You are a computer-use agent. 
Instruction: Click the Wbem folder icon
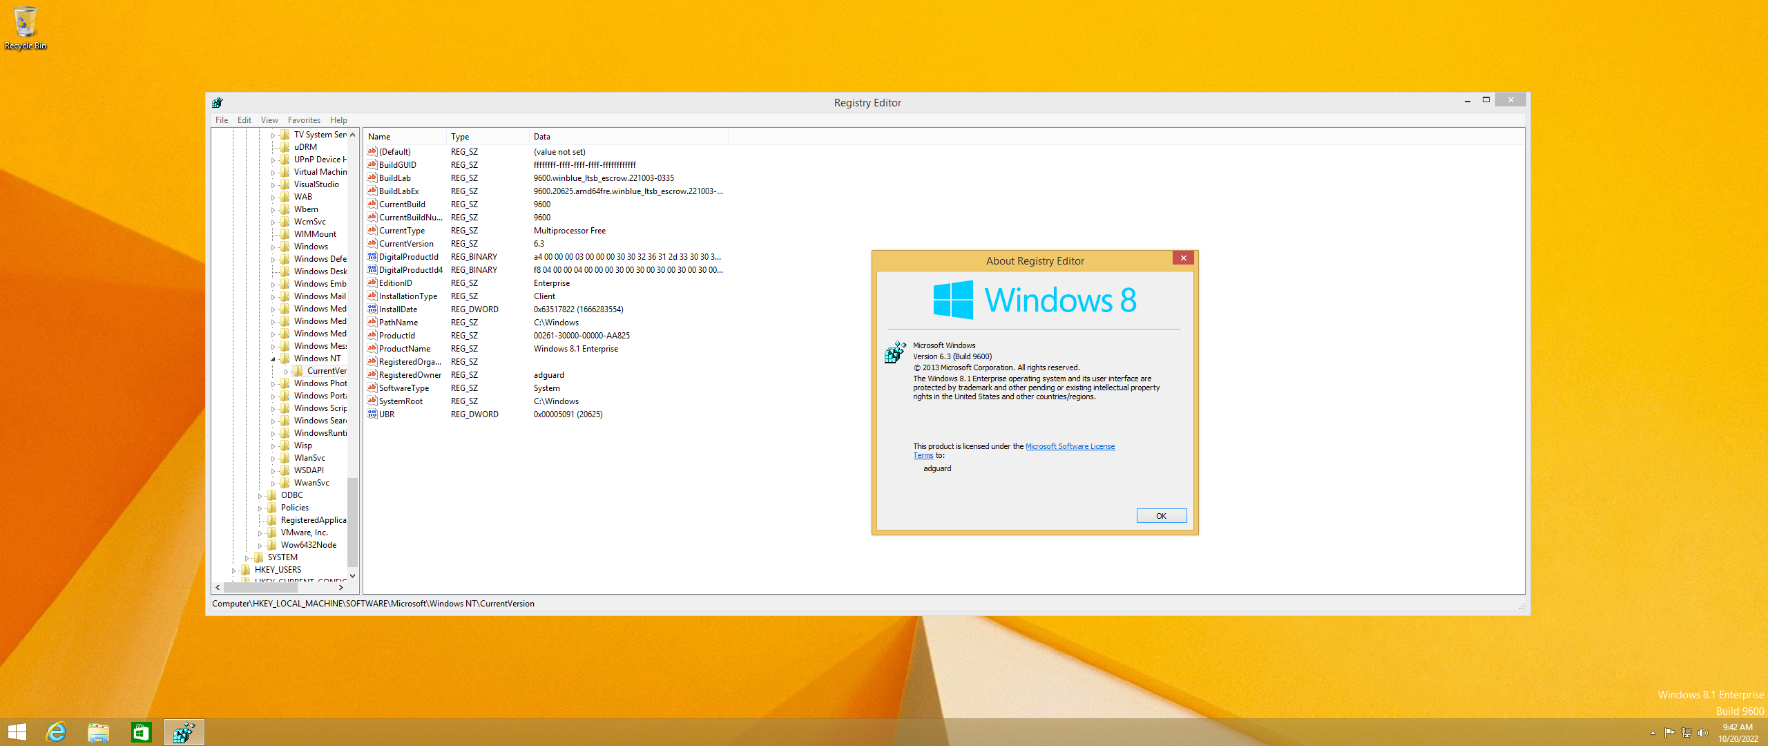285,209
